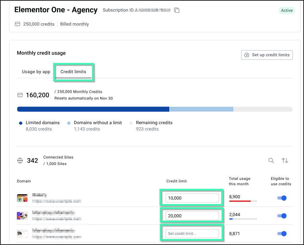Click the / 1,000 Sites text
Screen dimensions: 304x245
pos(55,164)
